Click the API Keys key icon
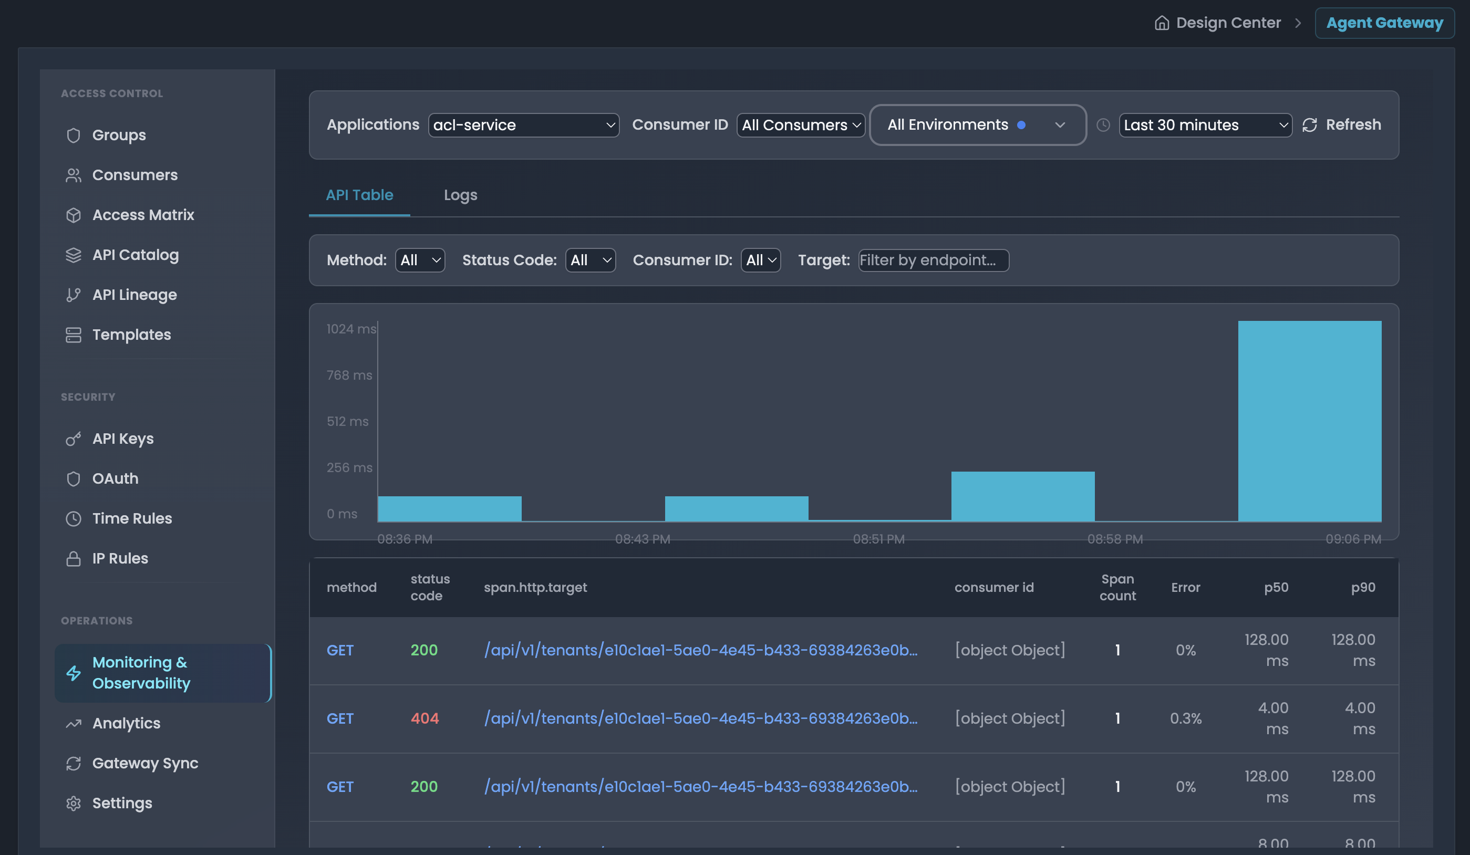1470x855 pixels. [73, 439]
